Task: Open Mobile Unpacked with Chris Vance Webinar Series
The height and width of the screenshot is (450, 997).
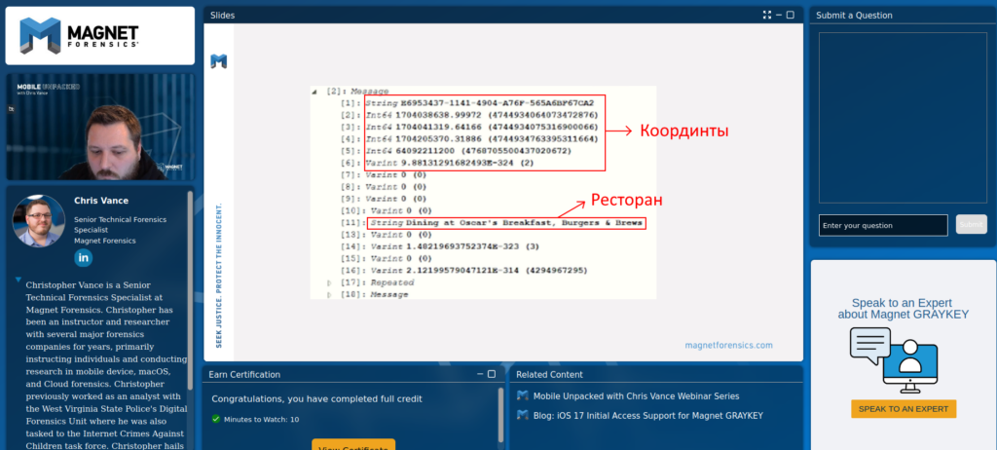Action: coord(637,395)
